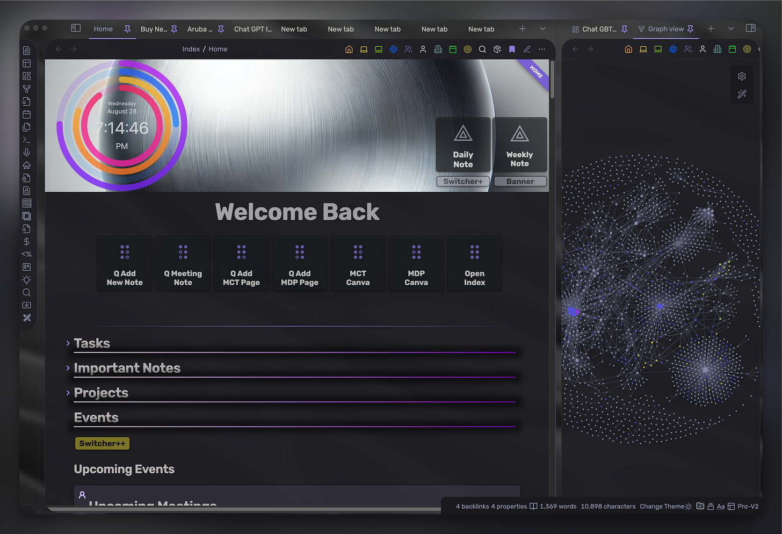782x534 pixels.
Task: Click the green calendar icon in Home pane toolbar
Action: click(x=453, y=49)
